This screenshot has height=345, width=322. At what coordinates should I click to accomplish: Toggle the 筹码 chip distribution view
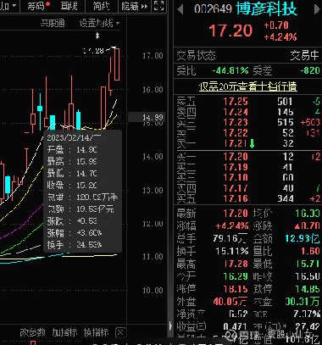coord(36,6)
